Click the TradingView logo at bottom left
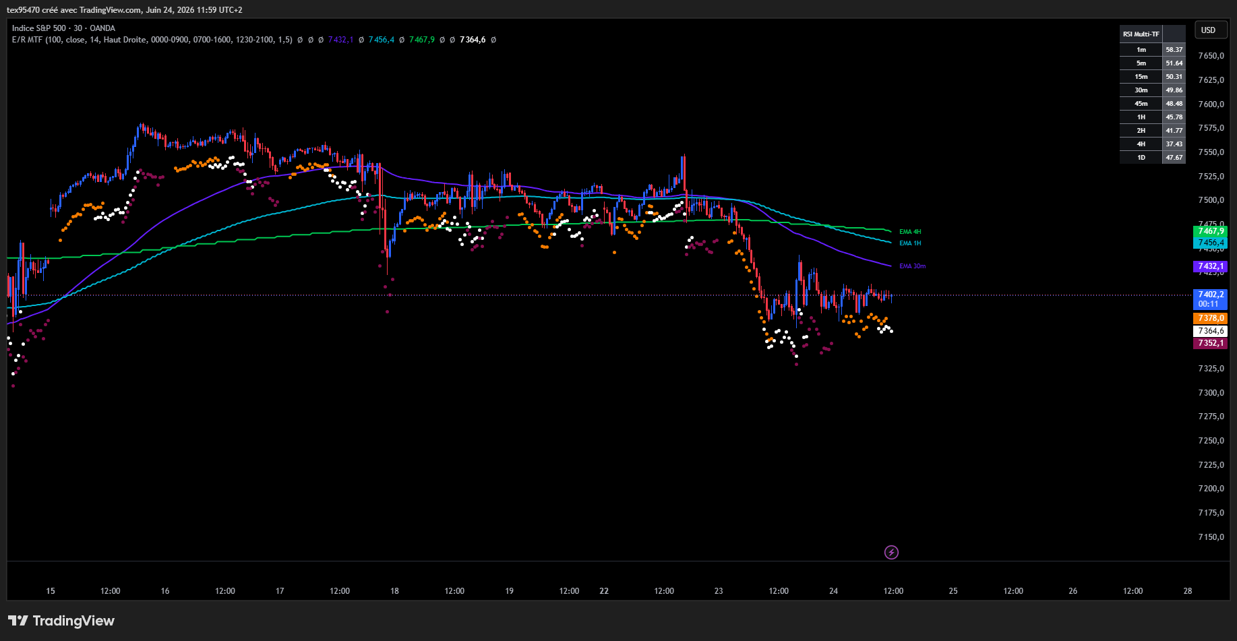Screen dimensions: 1237x641 61,621
